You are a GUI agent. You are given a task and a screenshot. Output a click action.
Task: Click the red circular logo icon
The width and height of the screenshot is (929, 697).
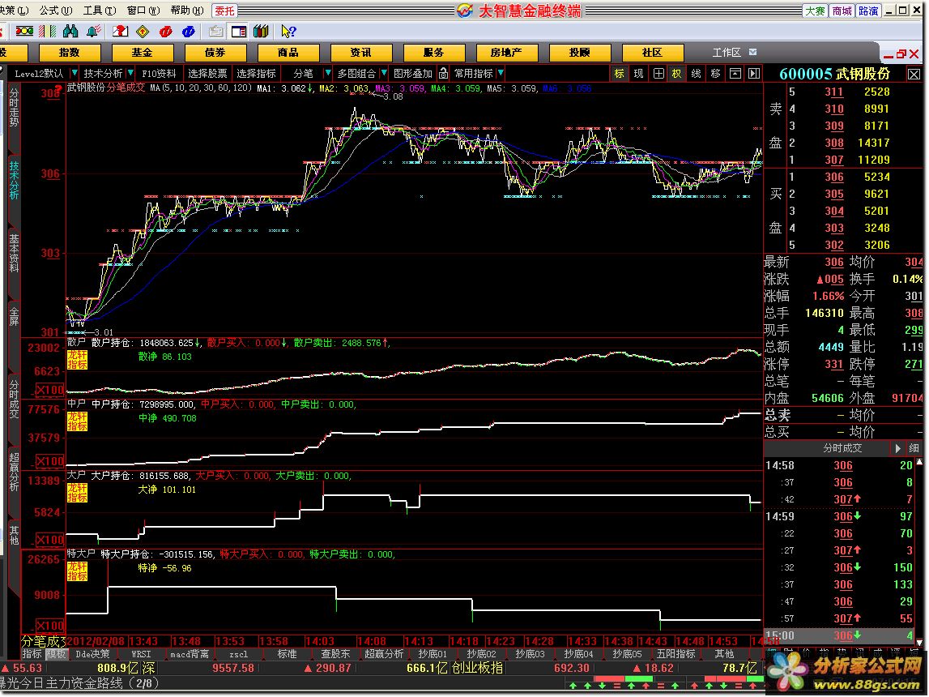point(166,32)
